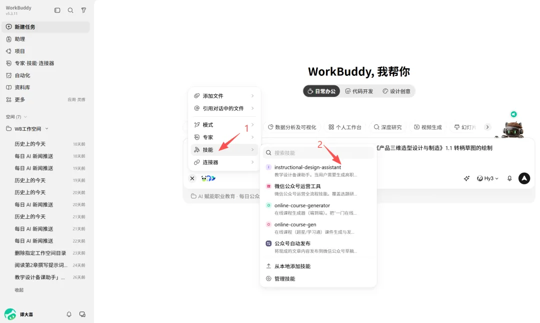Choose 数据分析及可视化 suggestion chip
Image resolution: width=540 pixels, height=323 pixels.
click(x=292, y=127)
